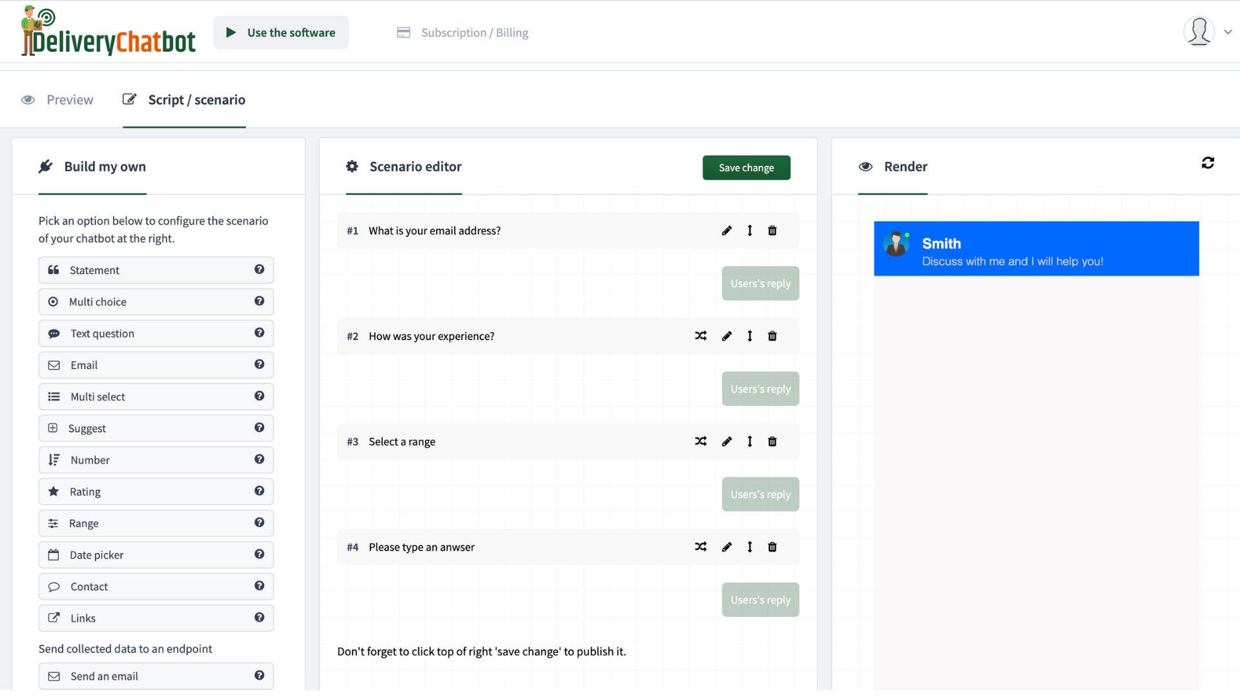Show help for Number option

pyautogui.click(x=259, y=459)
